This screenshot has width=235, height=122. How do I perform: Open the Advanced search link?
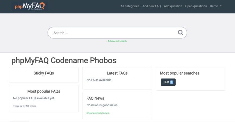(x=117, y=41)
